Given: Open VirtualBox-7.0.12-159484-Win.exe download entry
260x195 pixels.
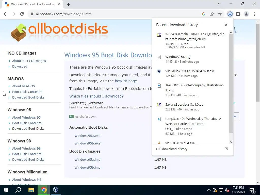Looking at the screenshot, I should coord(190,73).
